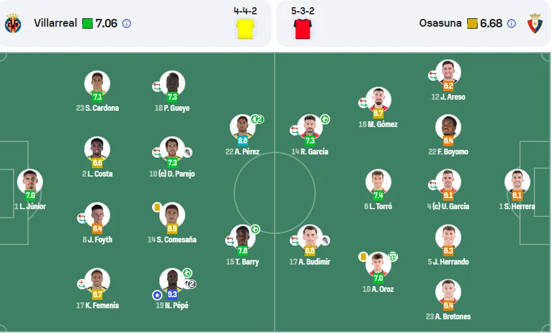Select the Osasuna team name

coord(440,23)
